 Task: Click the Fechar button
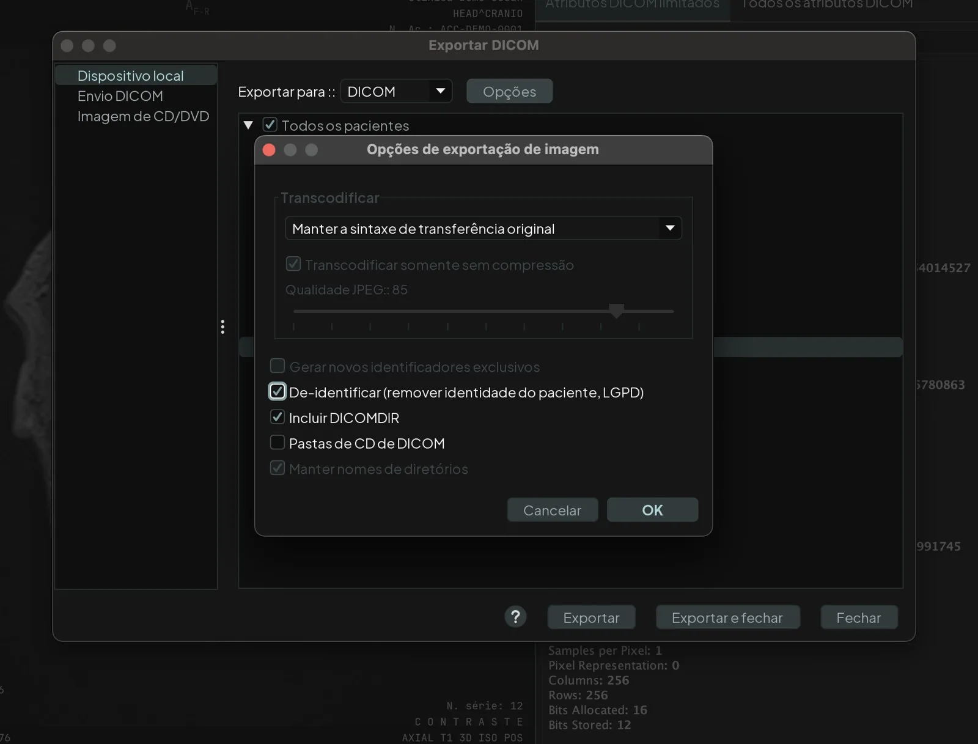[859, 617]
